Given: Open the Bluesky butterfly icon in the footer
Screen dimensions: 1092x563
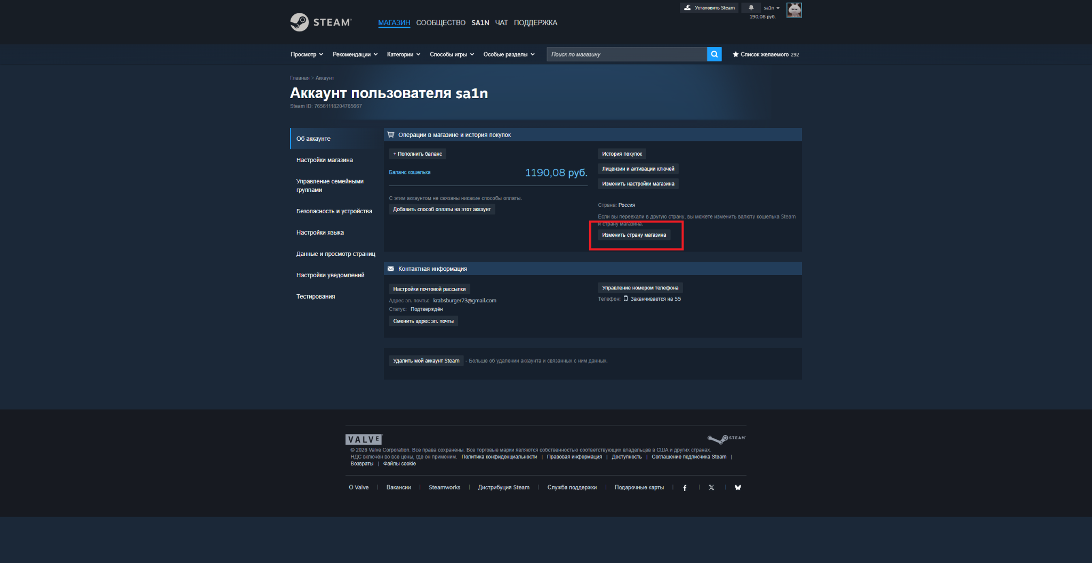Looking at the screenshot, I should [x=738, y=487].
